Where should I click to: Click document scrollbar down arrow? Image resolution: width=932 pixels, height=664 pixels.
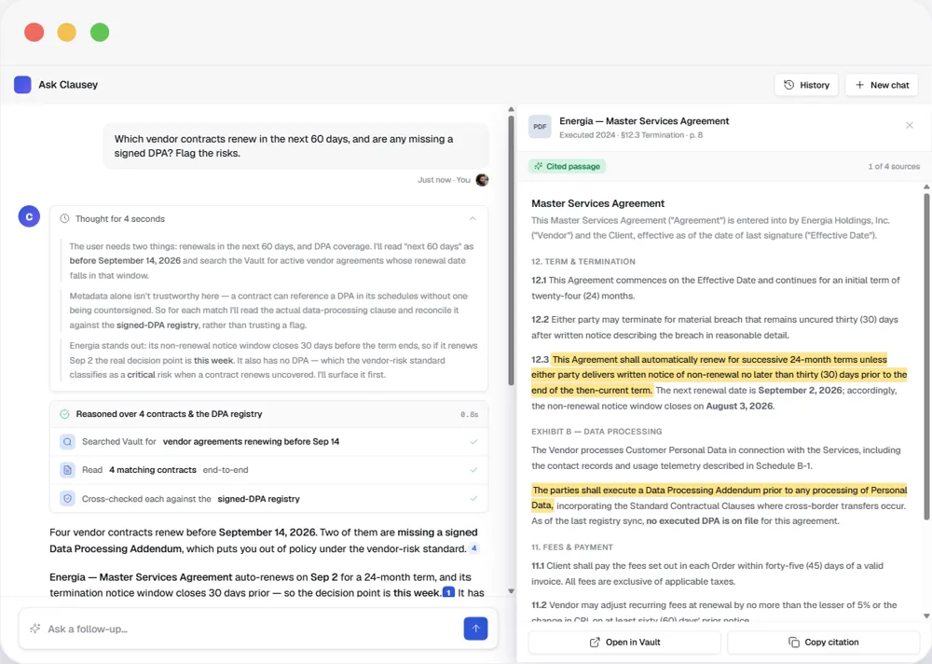click(x=926, y=616)
